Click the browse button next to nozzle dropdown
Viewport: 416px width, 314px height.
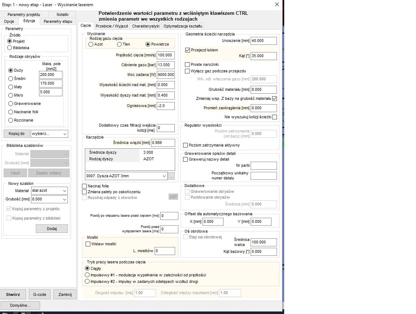(x=171, y=176)
